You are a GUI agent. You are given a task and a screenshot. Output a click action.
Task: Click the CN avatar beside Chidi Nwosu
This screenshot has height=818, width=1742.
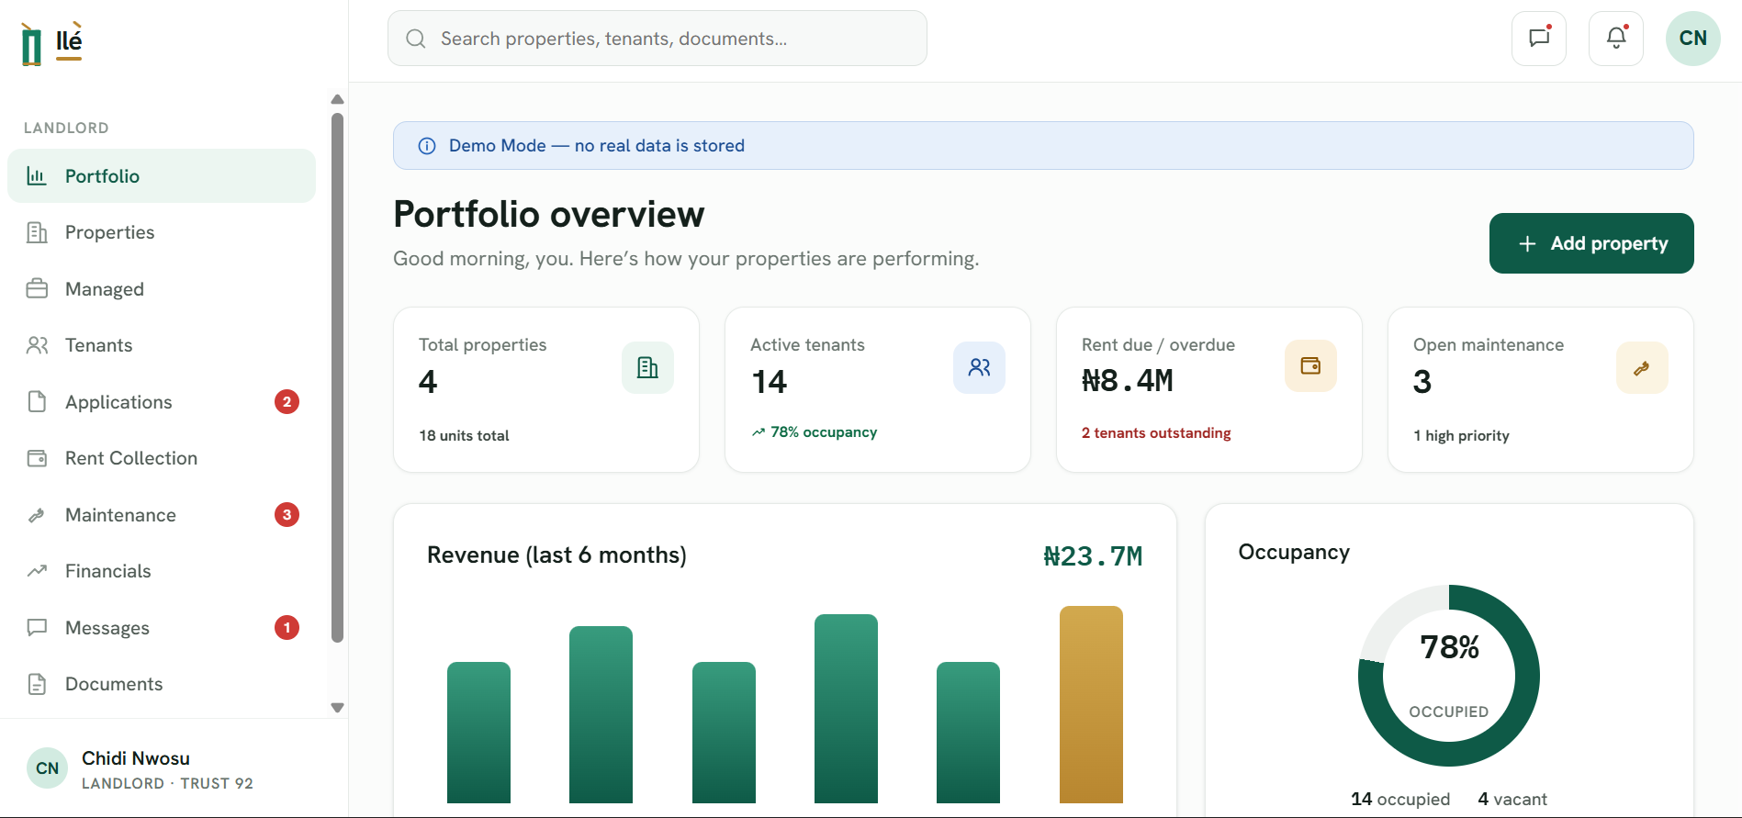(48, 768)
